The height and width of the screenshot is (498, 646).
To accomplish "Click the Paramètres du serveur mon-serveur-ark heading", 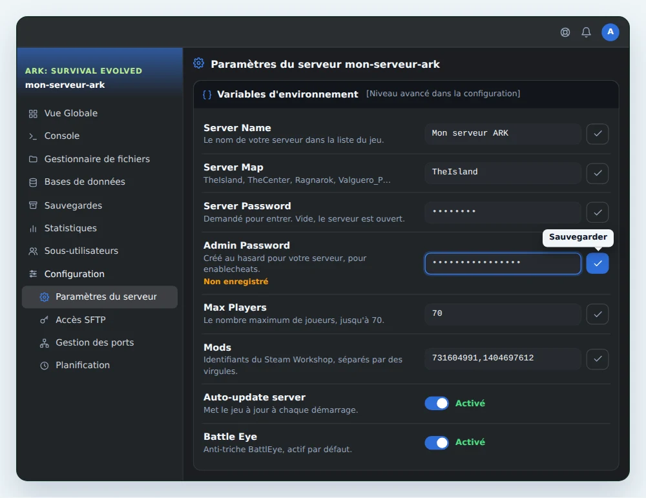I will [326, 65].
